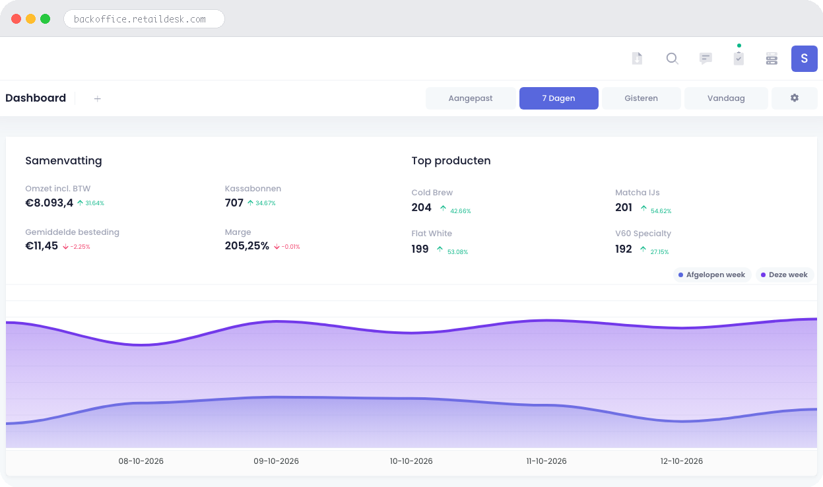Click the 09-10-2026 axis date
This screenshot has width=823, height=487.
coord(277,461)
